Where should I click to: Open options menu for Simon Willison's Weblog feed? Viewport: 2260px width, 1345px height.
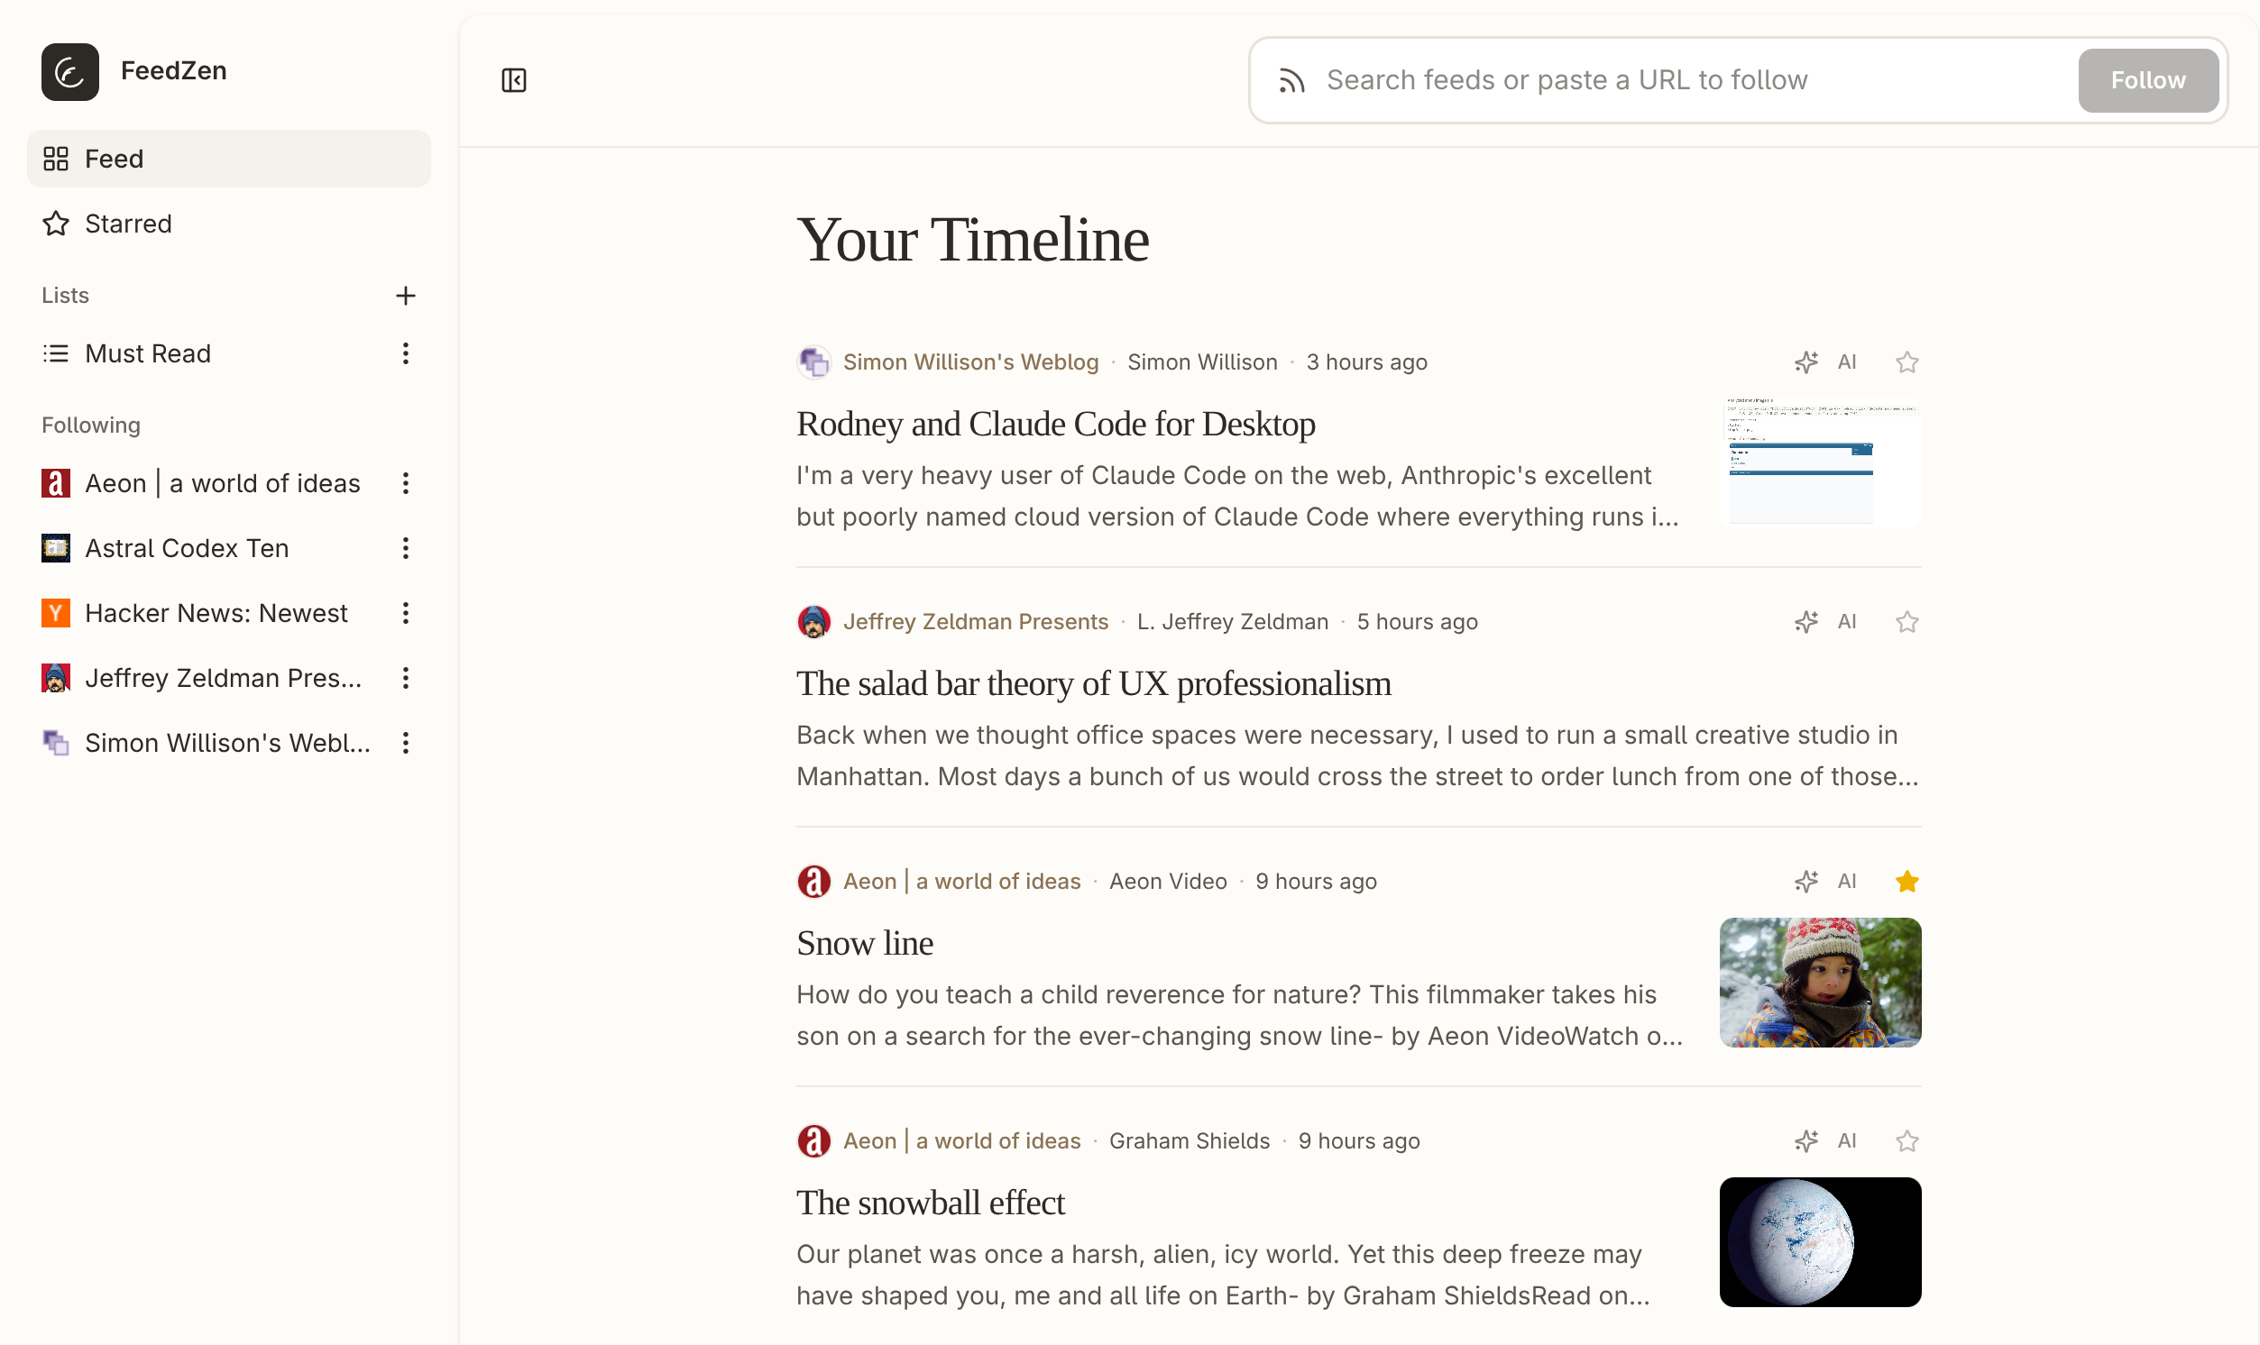pyautogui.click(x=405, y=743)
